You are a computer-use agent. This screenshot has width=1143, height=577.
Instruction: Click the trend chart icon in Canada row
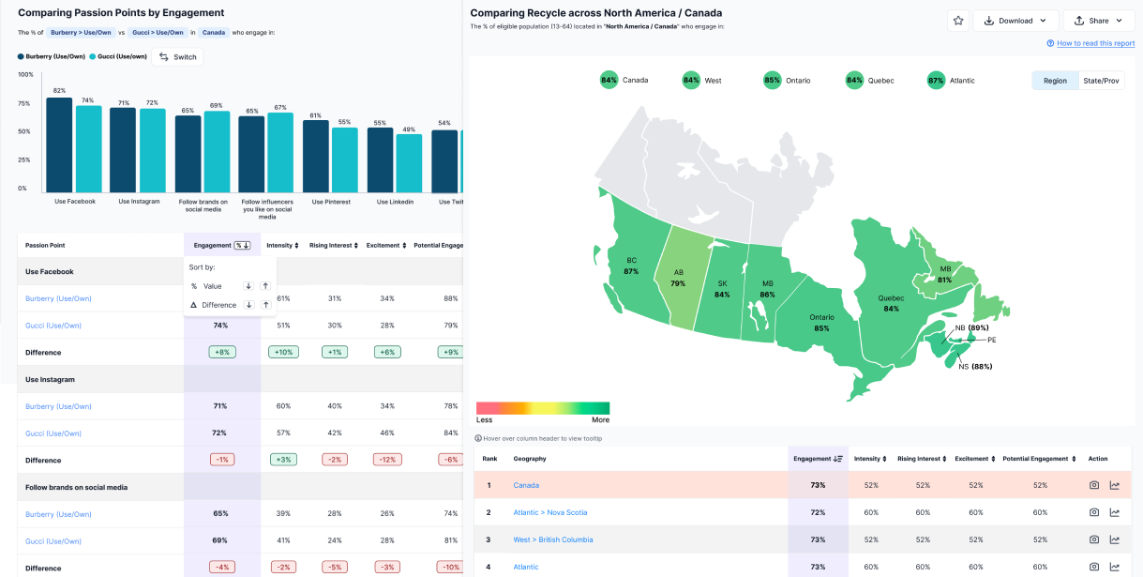point(1115,485)
